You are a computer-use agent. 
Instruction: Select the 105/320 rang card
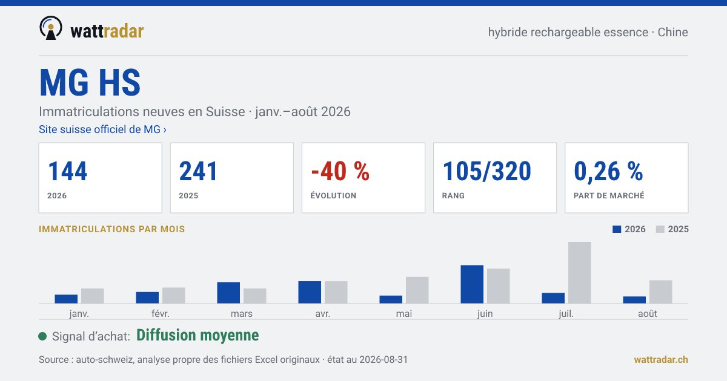click(x=495, y=178)
